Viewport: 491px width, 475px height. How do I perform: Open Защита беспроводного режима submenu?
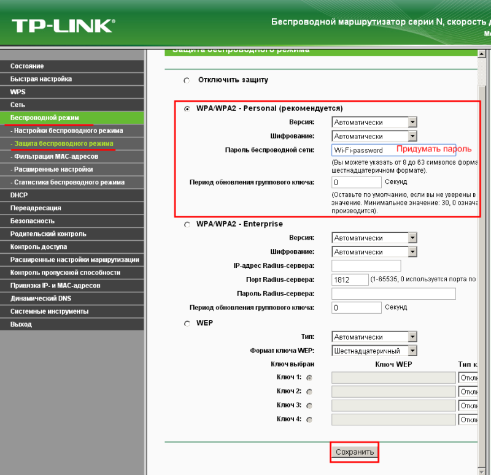coord(72,143)
